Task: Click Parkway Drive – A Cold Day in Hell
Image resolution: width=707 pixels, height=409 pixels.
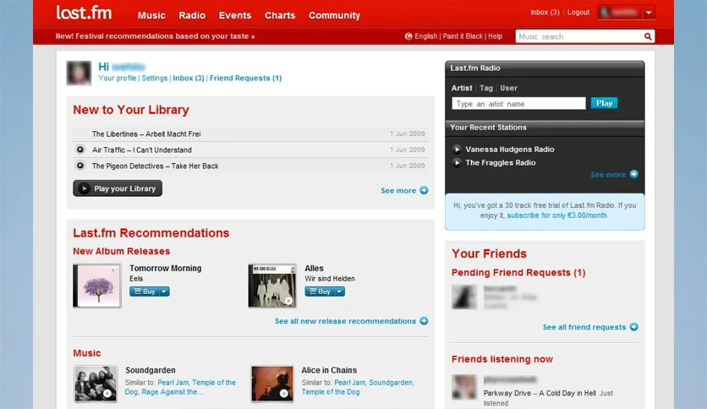Action: 540,393
